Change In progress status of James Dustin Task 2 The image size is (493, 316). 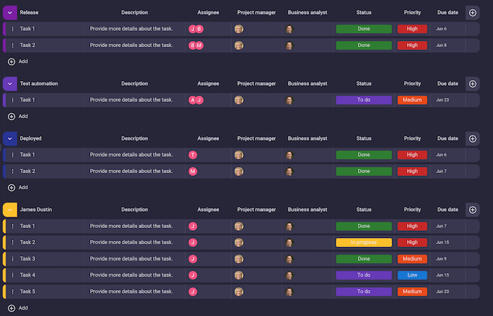[x=363, y=242]
